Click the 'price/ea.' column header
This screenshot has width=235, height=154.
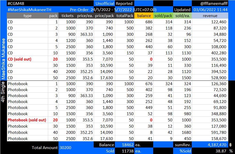(85, 16)
